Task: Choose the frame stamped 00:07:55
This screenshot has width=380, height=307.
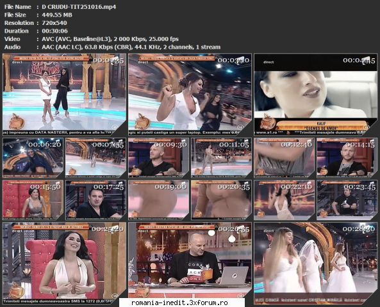Action: tap(96, 158)
